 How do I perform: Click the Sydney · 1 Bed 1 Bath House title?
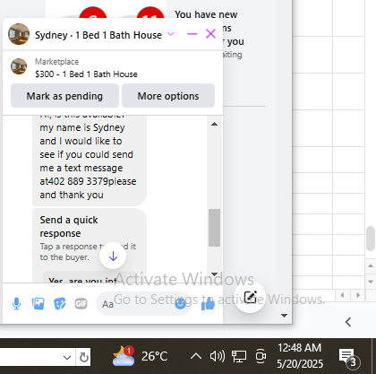[98, 35]
